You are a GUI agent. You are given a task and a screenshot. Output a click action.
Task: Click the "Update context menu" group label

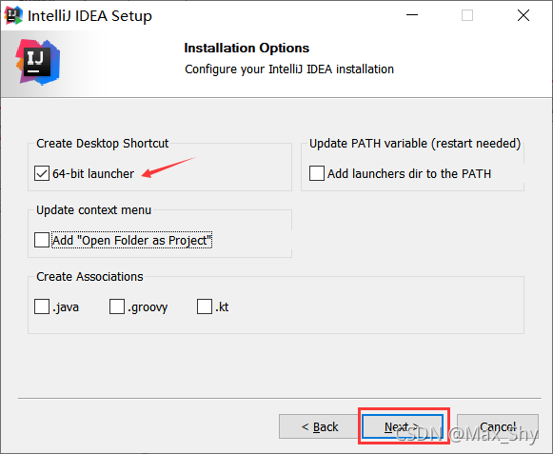tap(94, 210)
